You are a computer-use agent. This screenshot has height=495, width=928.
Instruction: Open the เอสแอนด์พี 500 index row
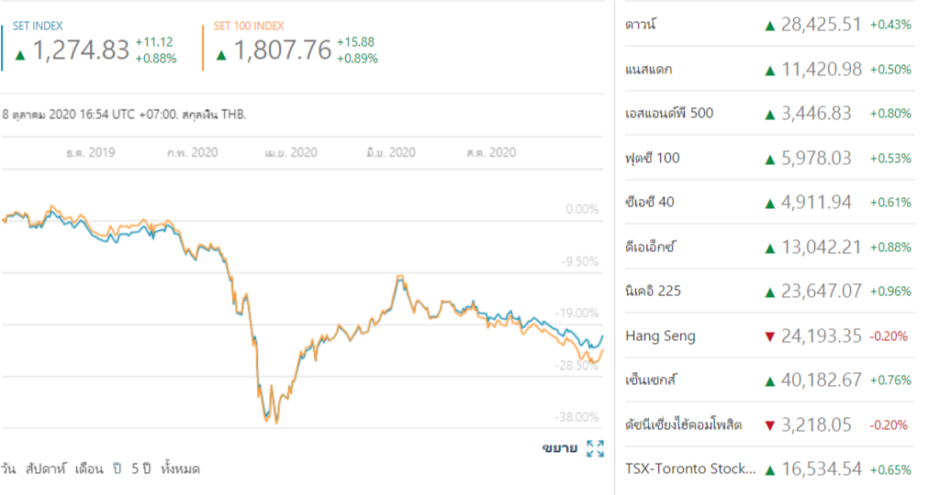click(668, 114)
